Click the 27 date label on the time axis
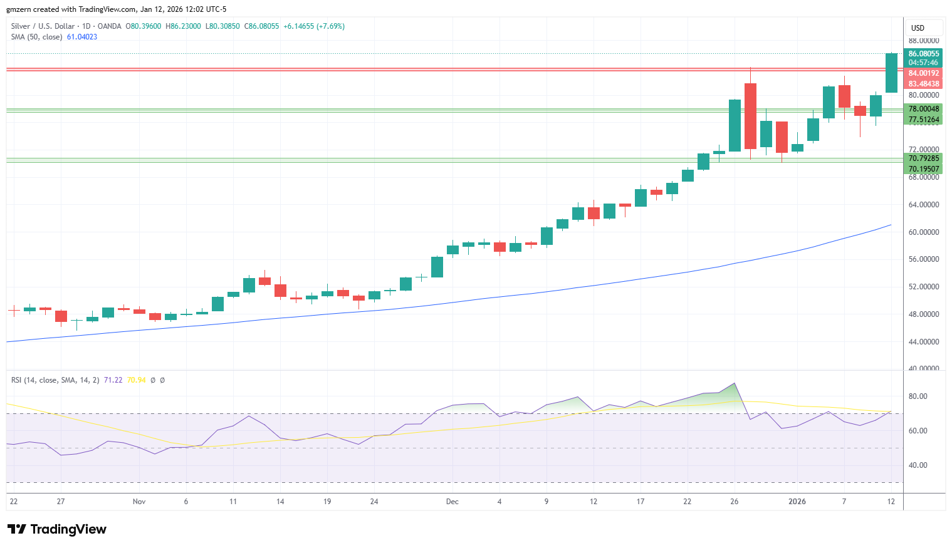This screenshot has width=952, height=548. (x=61, y=502)
